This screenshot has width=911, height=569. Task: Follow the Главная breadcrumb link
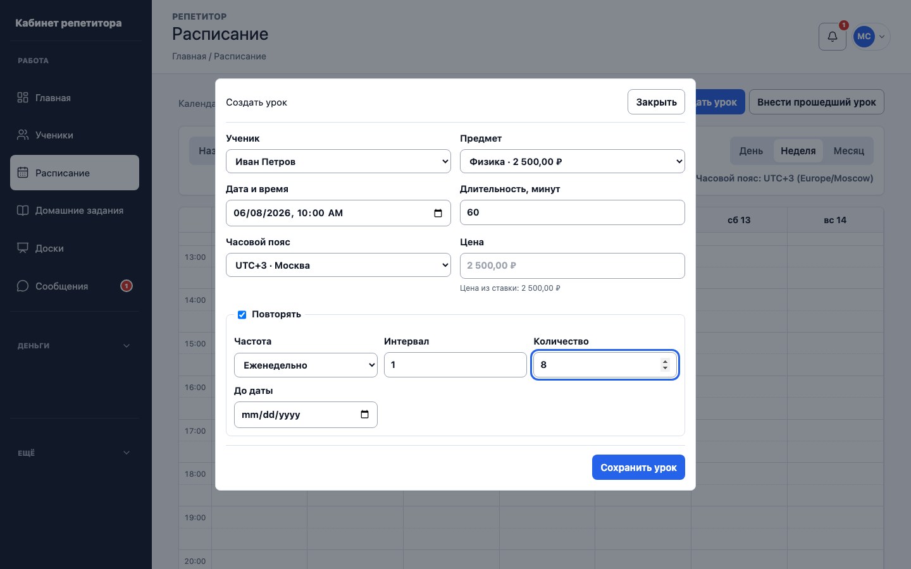(189, 56)
